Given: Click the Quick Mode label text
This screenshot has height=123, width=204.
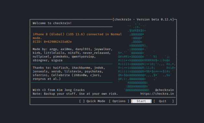Looking at the screenshot, I should coord(96,101).
